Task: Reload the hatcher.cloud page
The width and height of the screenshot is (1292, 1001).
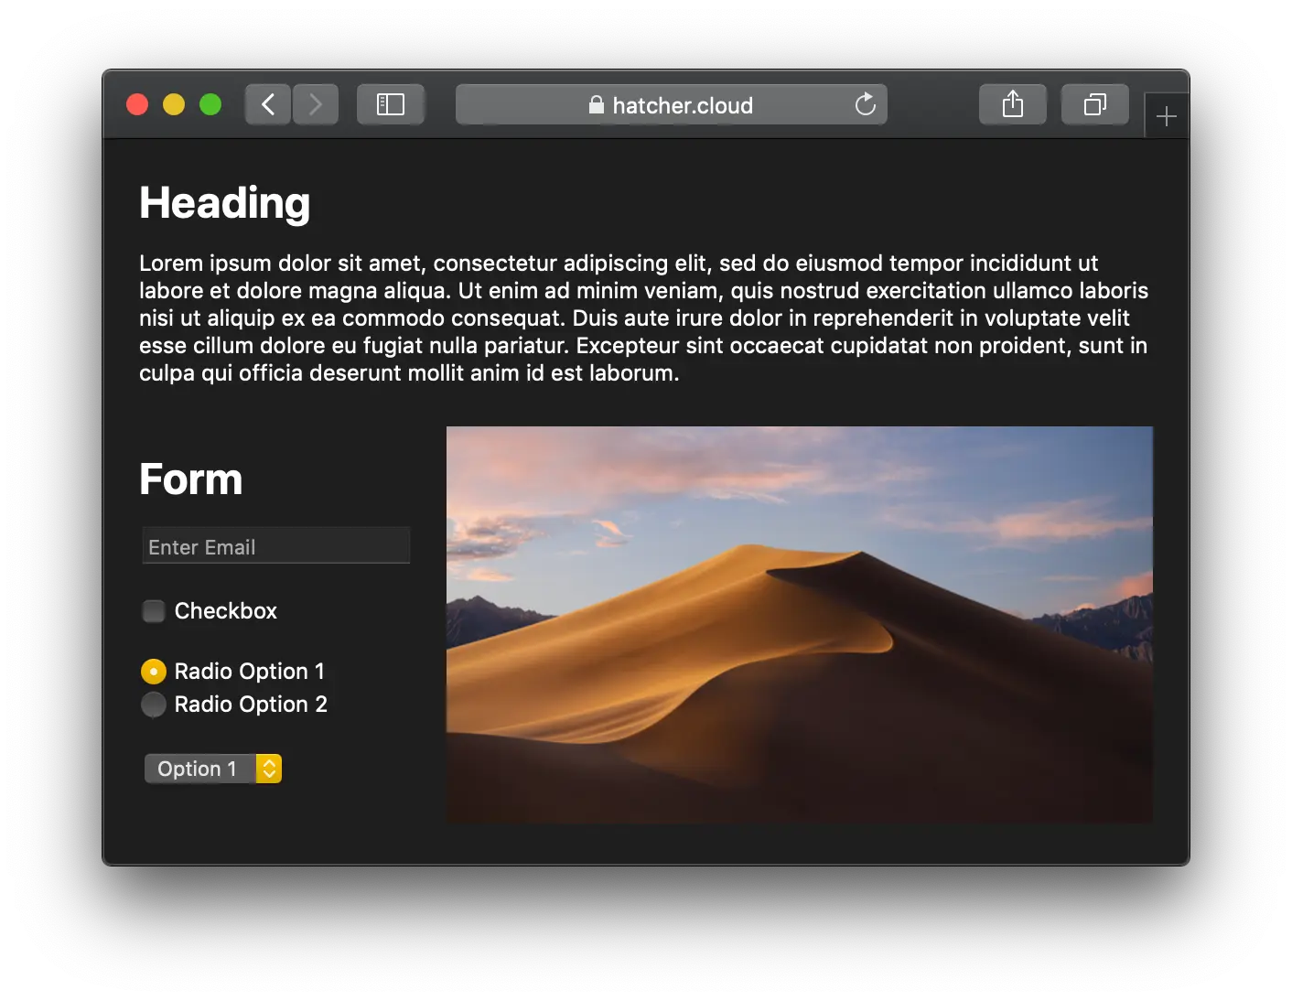Action: [865, 104]
